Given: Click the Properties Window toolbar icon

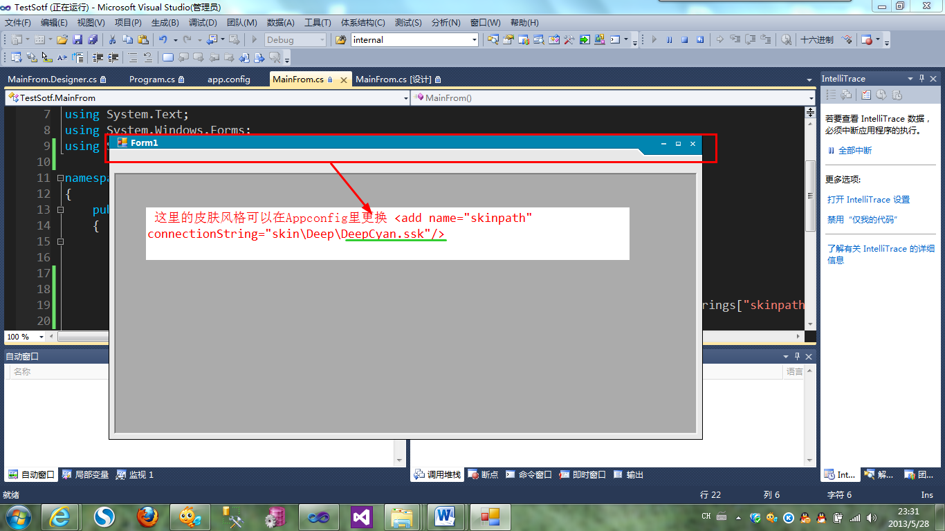Looking at the screenshot, I should point(508,39).
